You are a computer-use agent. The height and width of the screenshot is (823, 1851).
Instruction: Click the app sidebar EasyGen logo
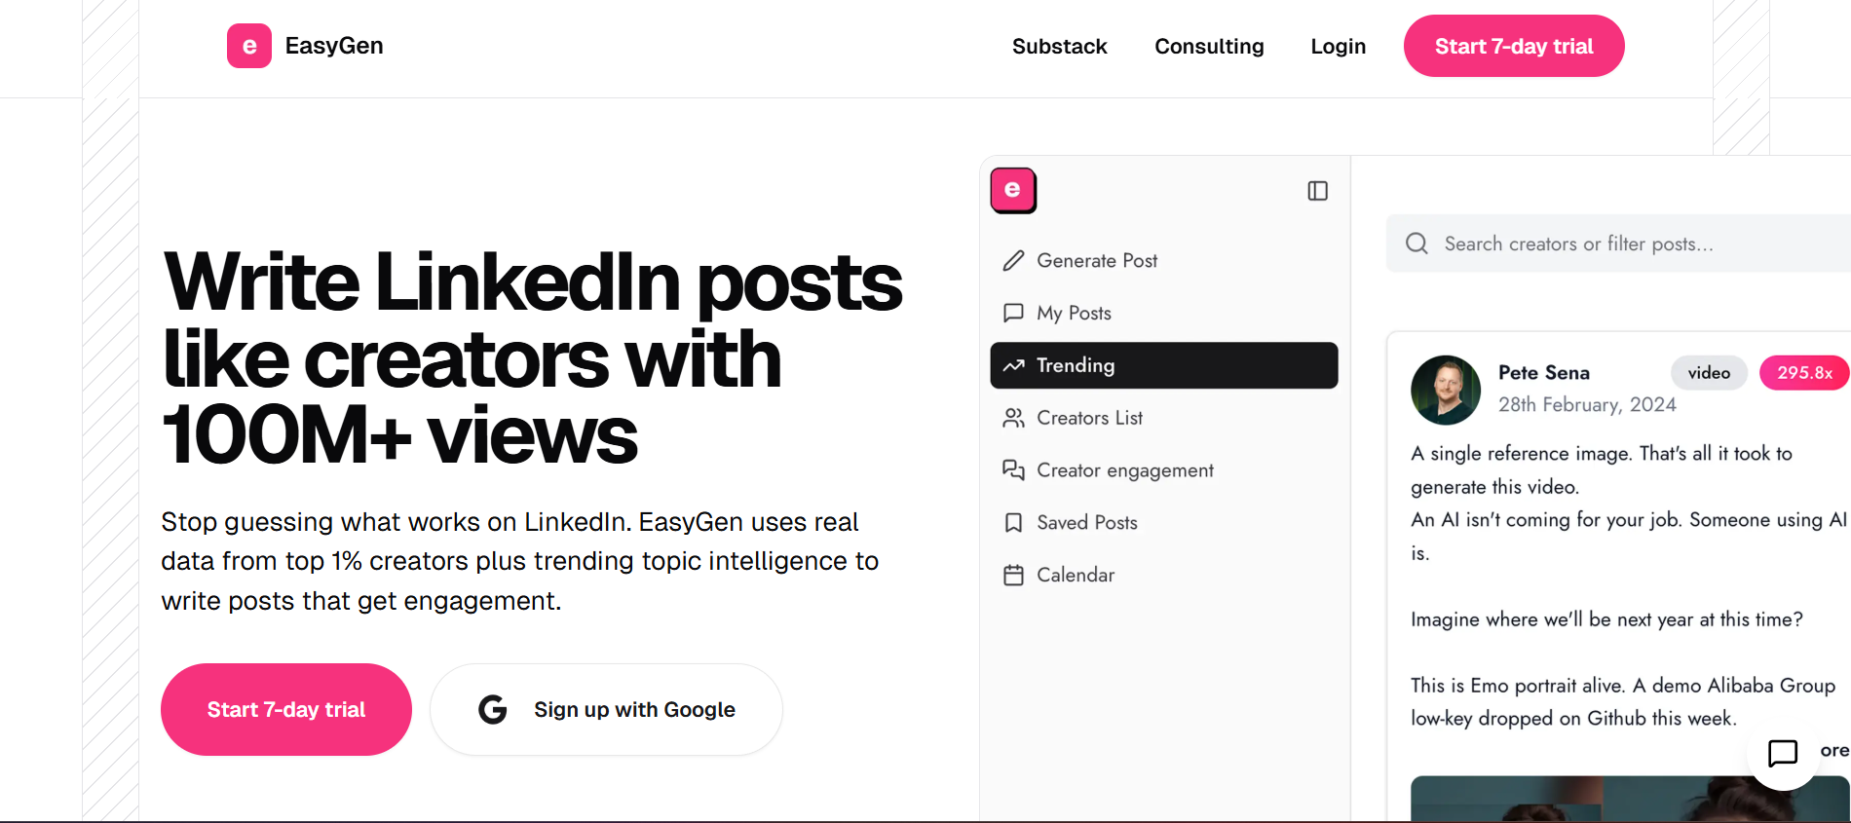[x=1013, y=190]
